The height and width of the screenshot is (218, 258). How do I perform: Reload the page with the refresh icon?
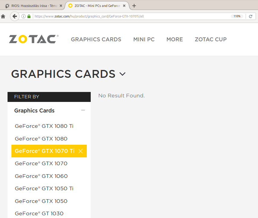[x=250, y=16]
